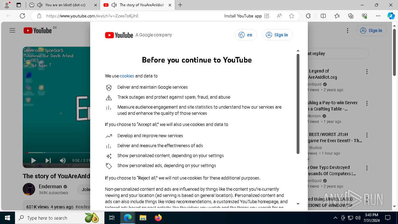Open a new browser tab
This screenshot has height=224, width=398.
pyautogui.click(x=180, y=5)
